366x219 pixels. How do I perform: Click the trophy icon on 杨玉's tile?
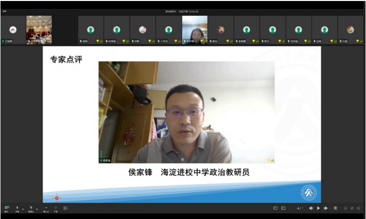point(280,41)
